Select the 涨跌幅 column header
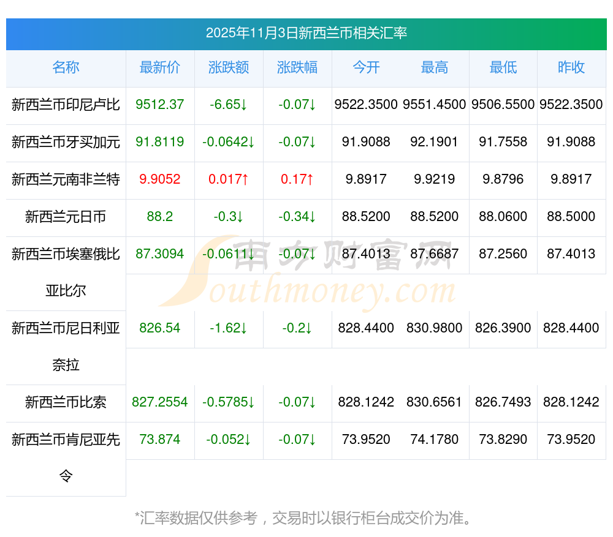Viewport: 613px width, 537px height. point(297,67)
